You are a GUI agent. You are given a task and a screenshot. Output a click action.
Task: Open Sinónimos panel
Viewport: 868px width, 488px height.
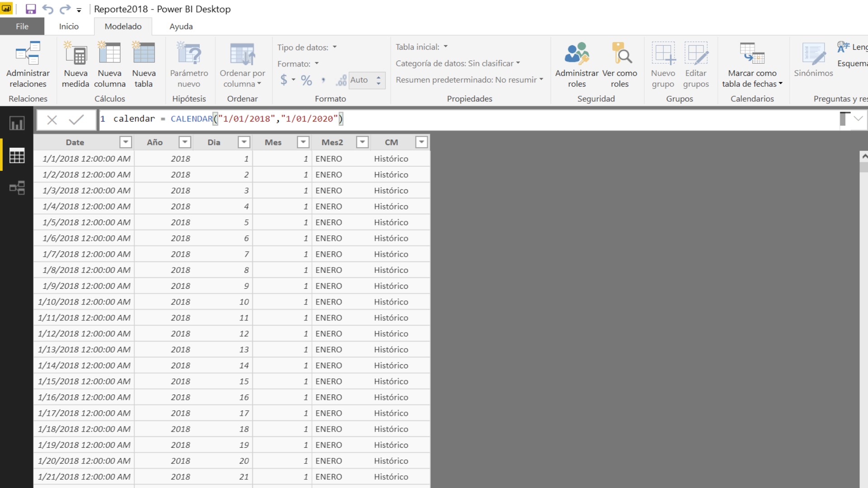point(813,60)
